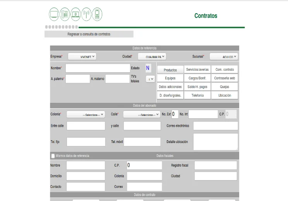Open the Com. contrato tab

point(225,70)
